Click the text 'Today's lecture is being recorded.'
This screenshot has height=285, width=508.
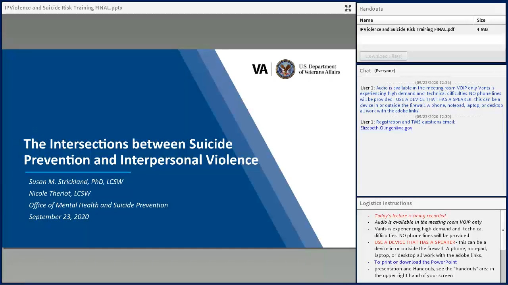pyautogui.click(x=411, y=216)
